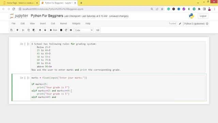The image size is (218, 123).
Task: Close the Python For Begginers tab
Action: pos(75,3)
